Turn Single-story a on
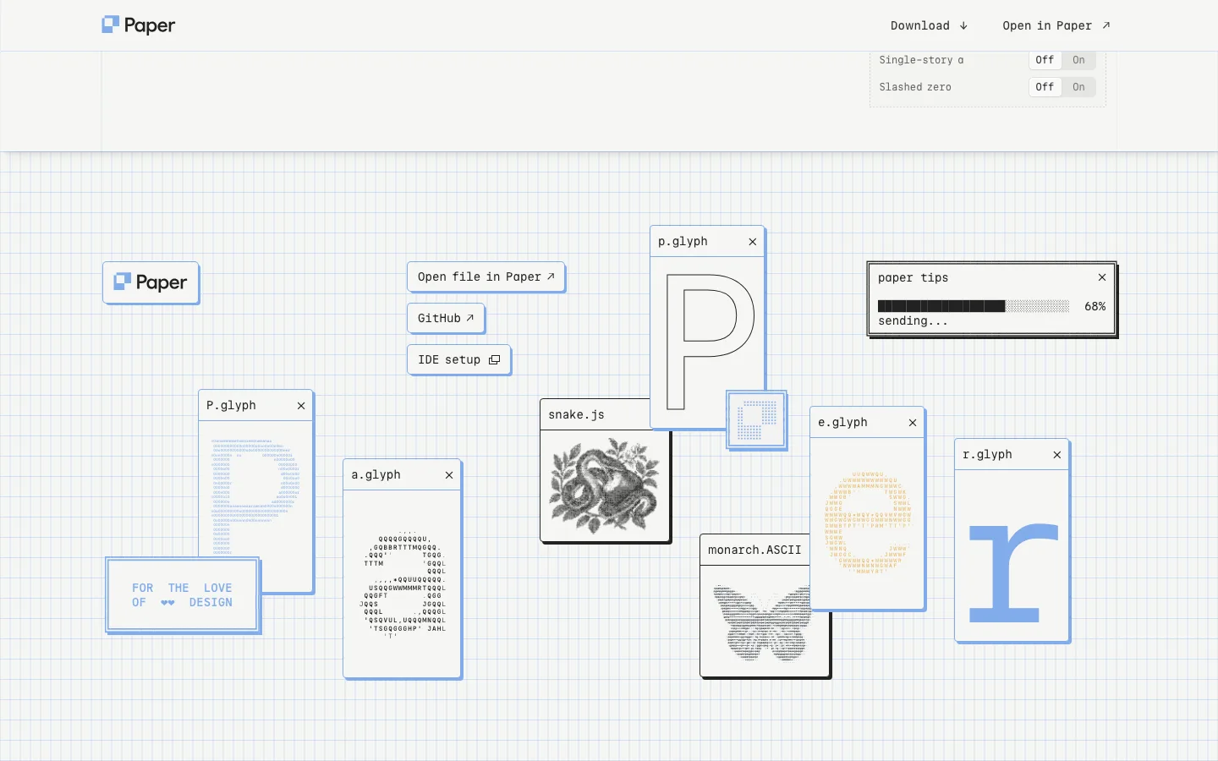Image resolution: width=1218 pixels, height=761 pixels. 1078,60
